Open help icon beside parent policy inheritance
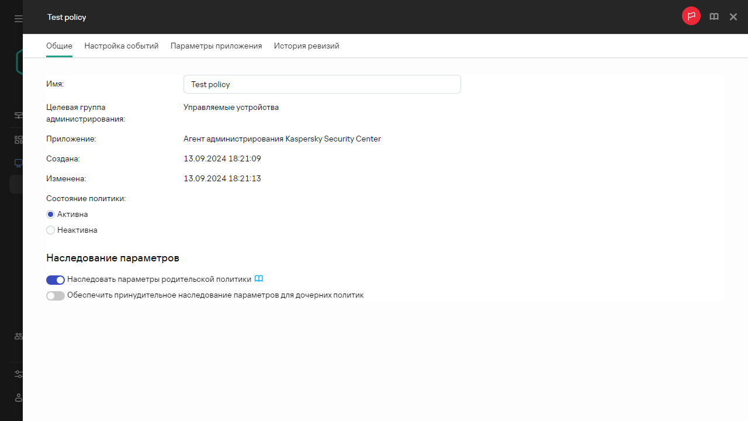This screenshot has height=421, width=748. (x=259, y=279)
